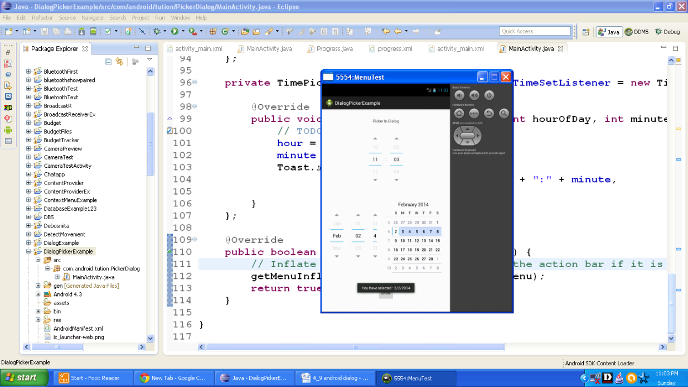Open the Run icon dropdown arrow
This screenshot has height=387, width=688.
[182, 31]
